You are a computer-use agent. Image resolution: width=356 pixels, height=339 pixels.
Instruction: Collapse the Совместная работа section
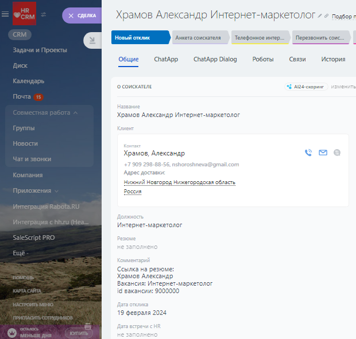pyautogui.click(x=76, y=112)
